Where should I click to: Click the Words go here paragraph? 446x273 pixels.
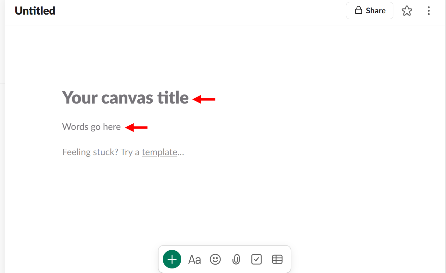click(x=91, y=127)
